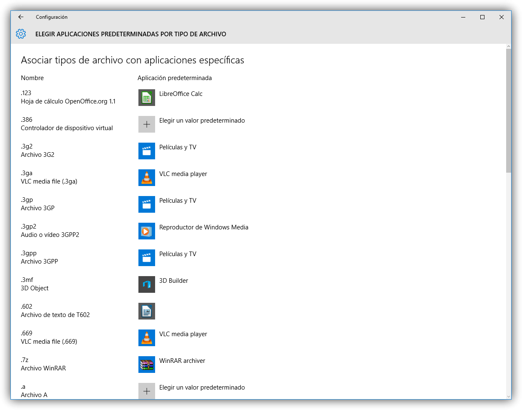Click the 'Nombre' column header
522x410 pixels.
coord(32,78)
